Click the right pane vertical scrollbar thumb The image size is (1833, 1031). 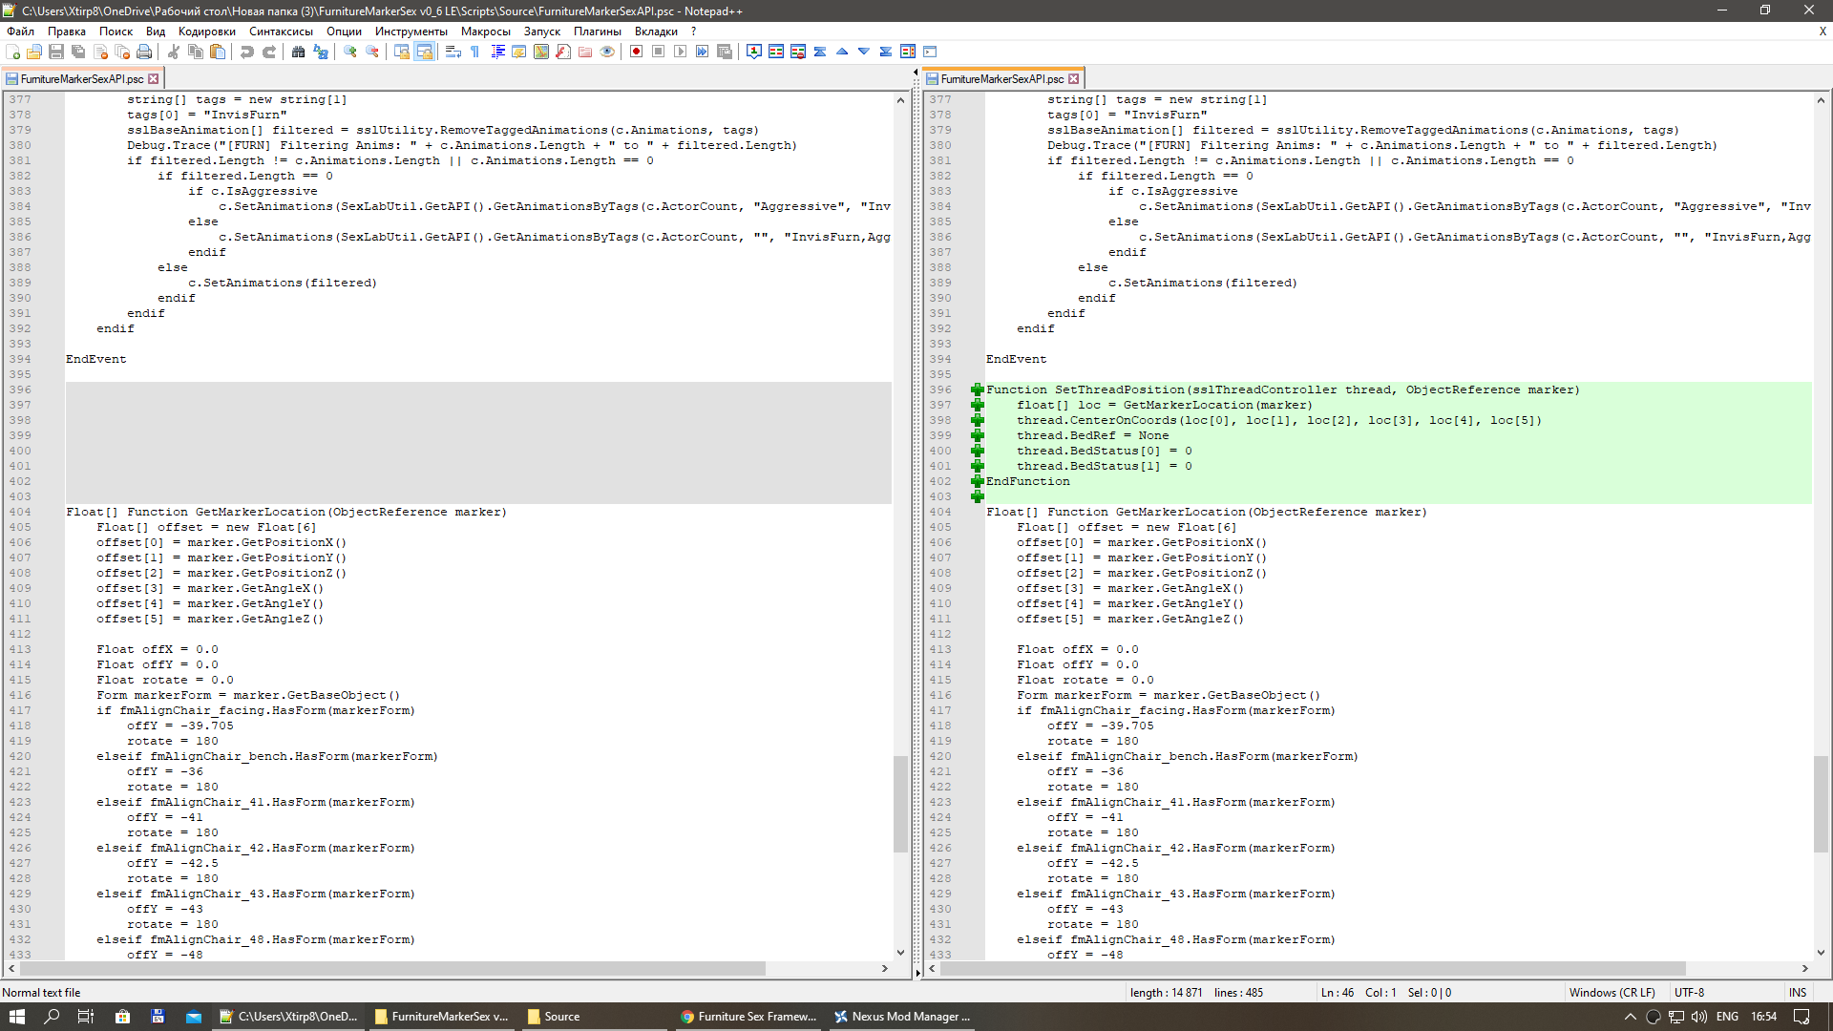pyautogui.click(x=1821, y=804)
